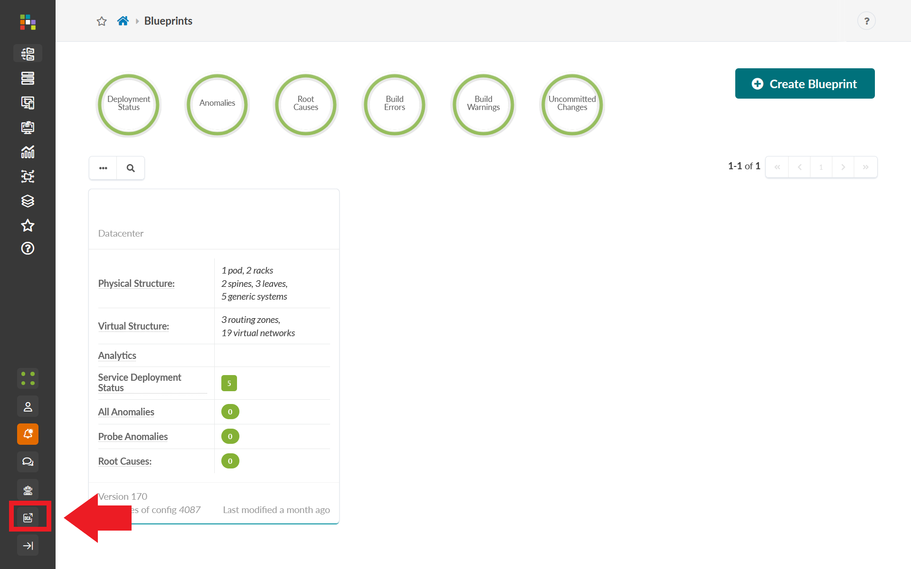Click All Anomalies label

pyautogui.click(x=126, y=412)
